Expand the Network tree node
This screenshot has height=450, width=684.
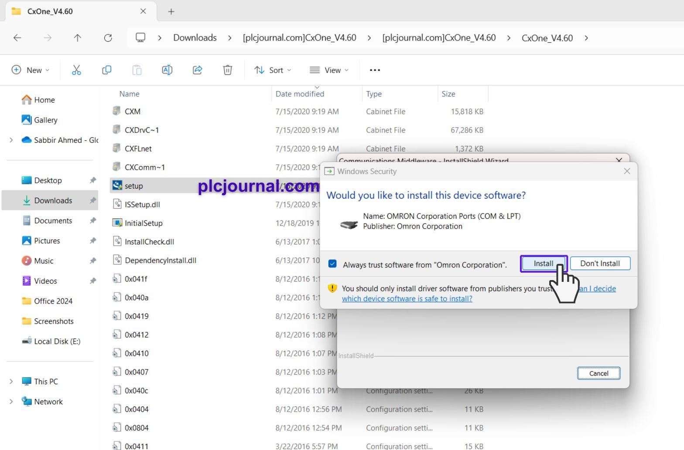coord(11,402)
